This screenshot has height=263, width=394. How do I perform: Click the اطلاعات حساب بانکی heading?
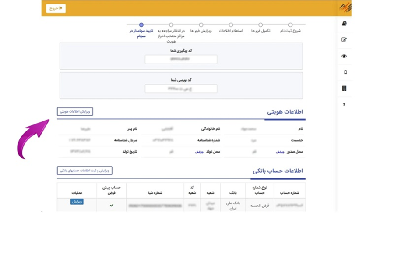pos(278,171)
